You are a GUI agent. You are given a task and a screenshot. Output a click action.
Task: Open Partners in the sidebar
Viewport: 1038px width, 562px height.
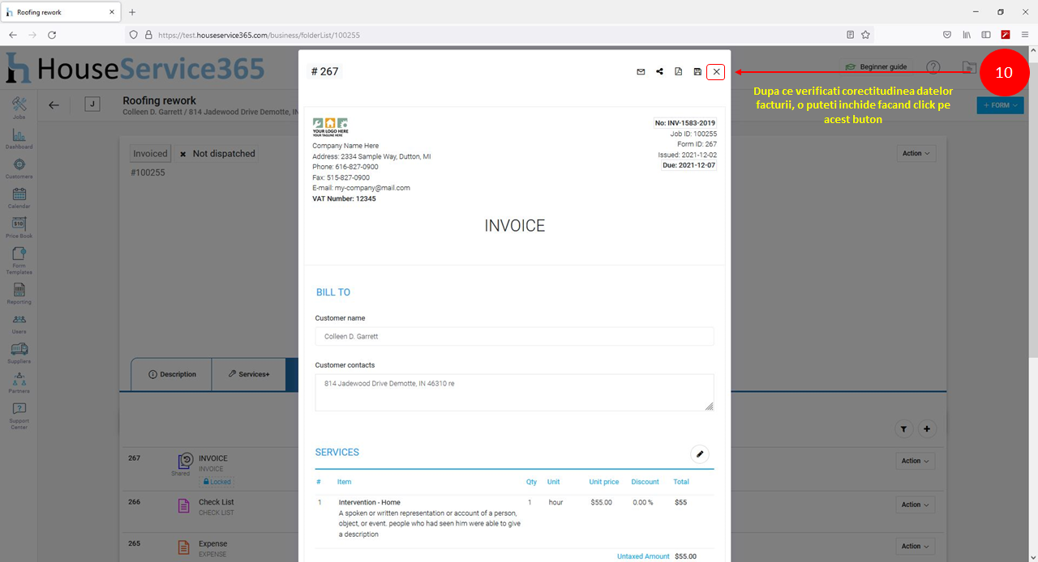coord(19,382)
